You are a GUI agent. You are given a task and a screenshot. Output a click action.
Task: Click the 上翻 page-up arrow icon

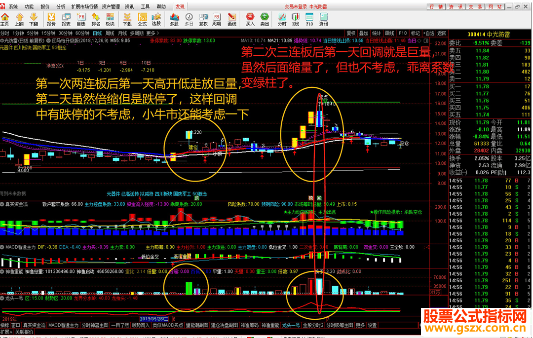[x=19, y=19]
